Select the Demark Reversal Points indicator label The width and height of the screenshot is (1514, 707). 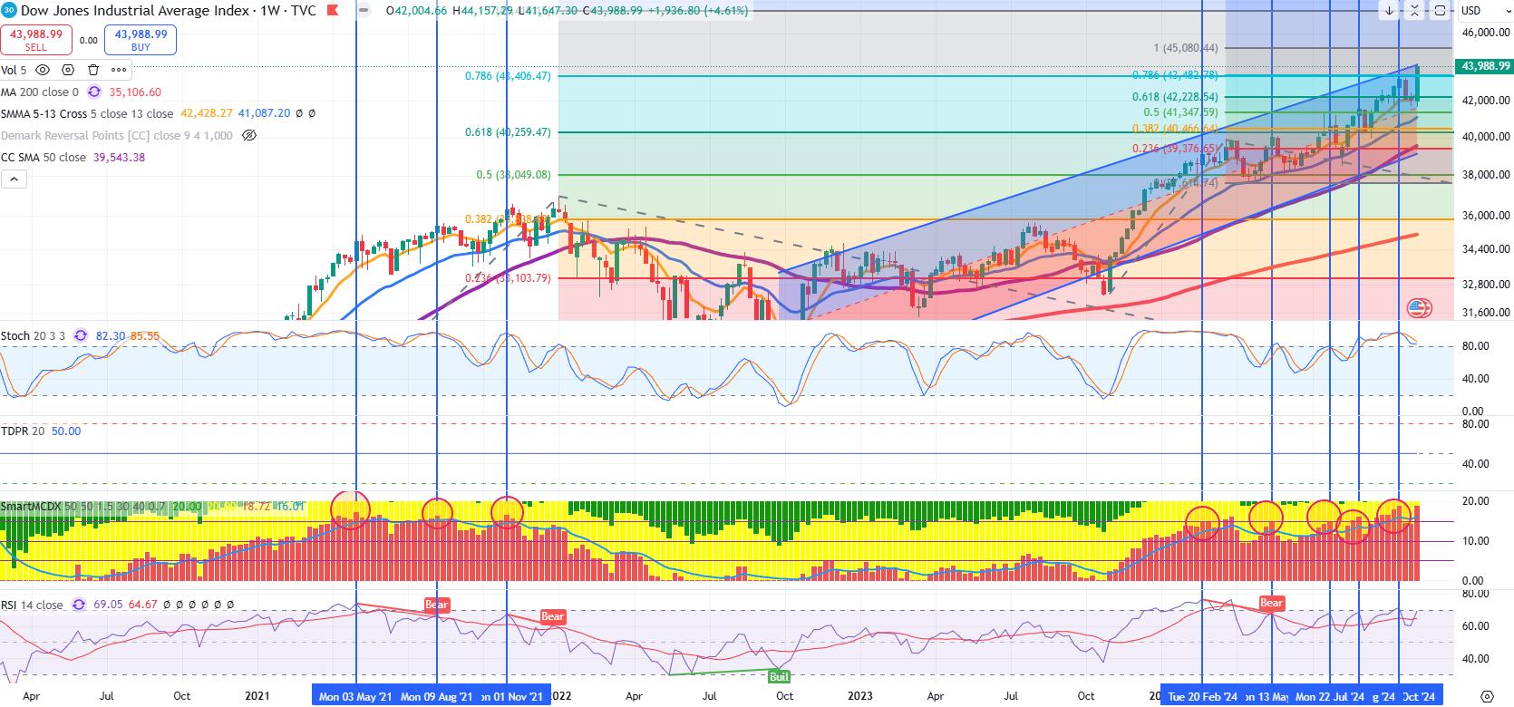pyautogui.click(x=117, y=135)
